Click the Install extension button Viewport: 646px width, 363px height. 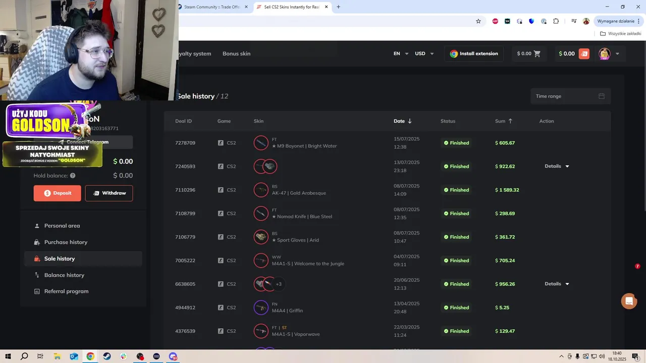click(474, 53)
